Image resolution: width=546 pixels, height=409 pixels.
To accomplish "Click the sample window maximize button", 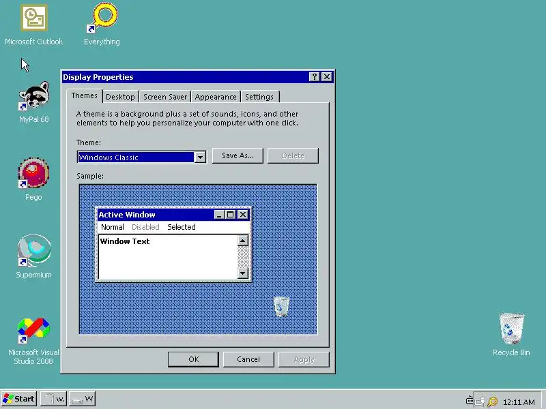I will point(230,215).
